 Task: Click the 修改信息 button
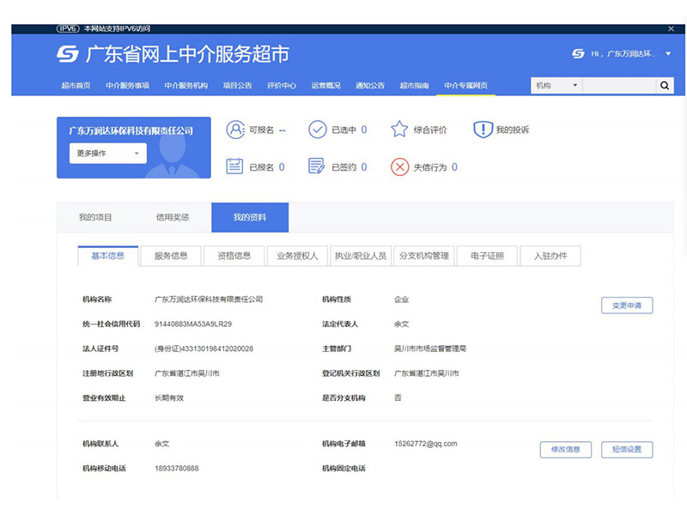coord(565,450)
